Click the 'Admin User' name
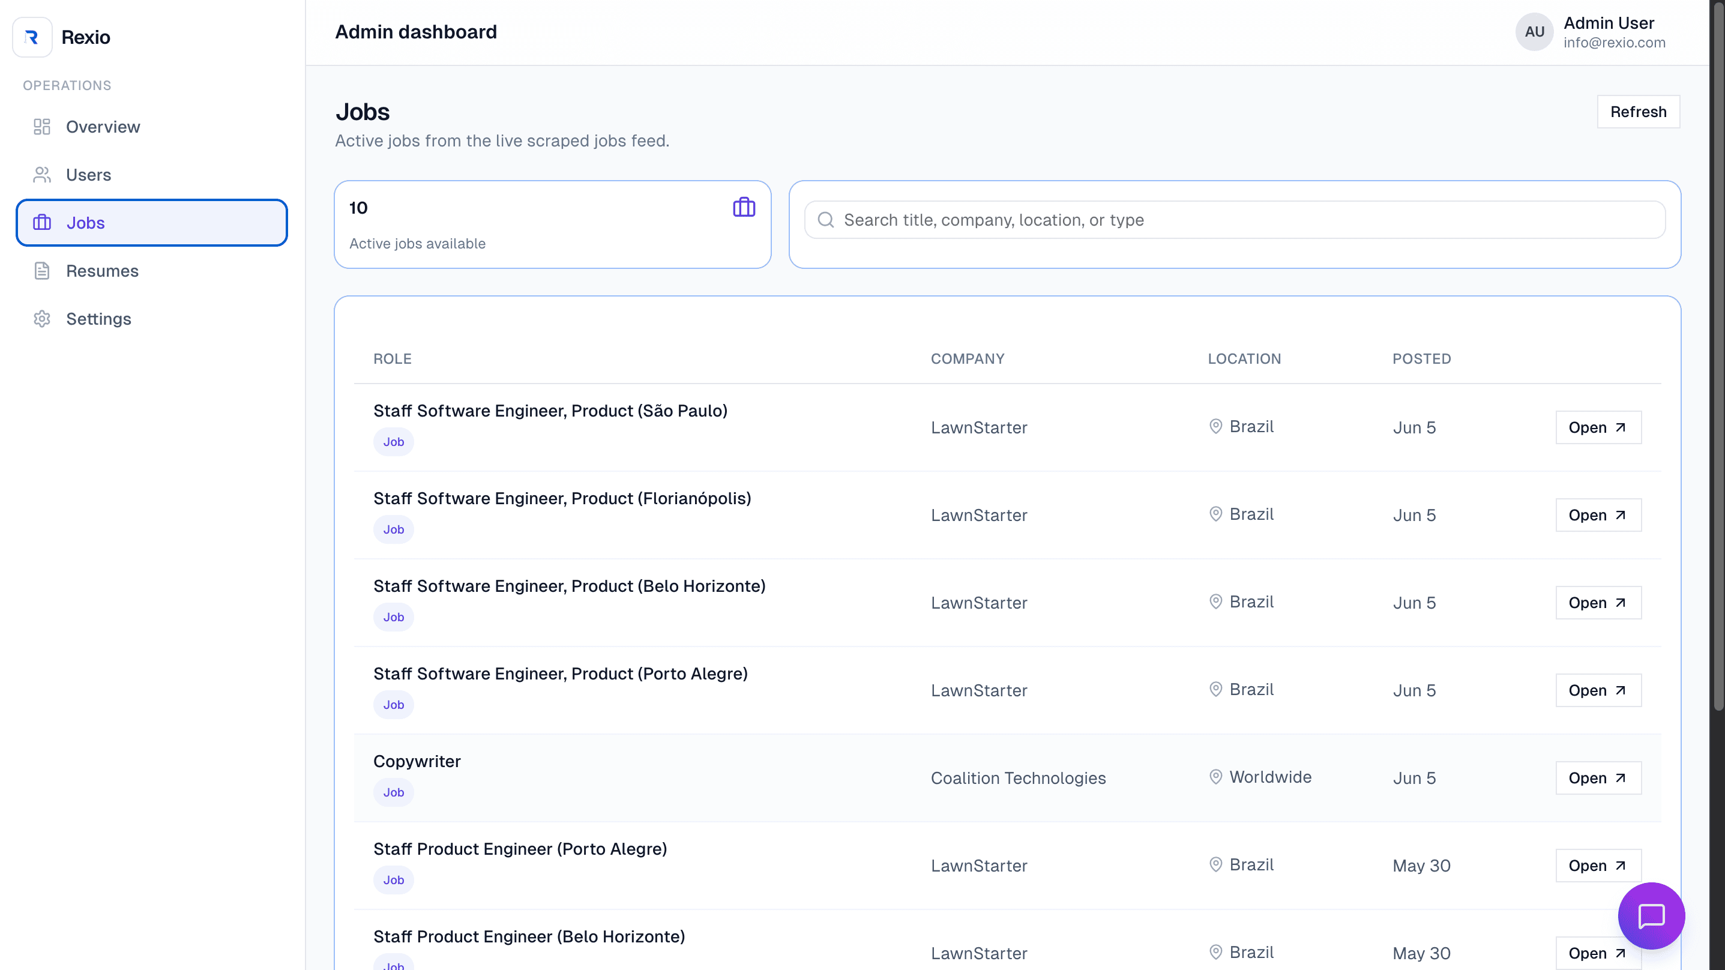This screenshot has width=1725, height=970. point(1609,23)
